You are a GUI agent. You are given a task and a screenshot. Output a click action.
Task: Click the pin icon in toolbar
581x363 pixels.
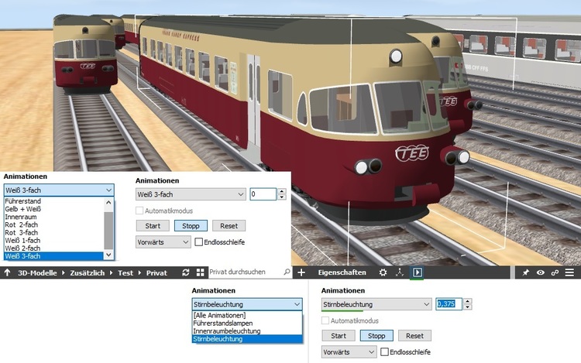(x=525, y=272)
